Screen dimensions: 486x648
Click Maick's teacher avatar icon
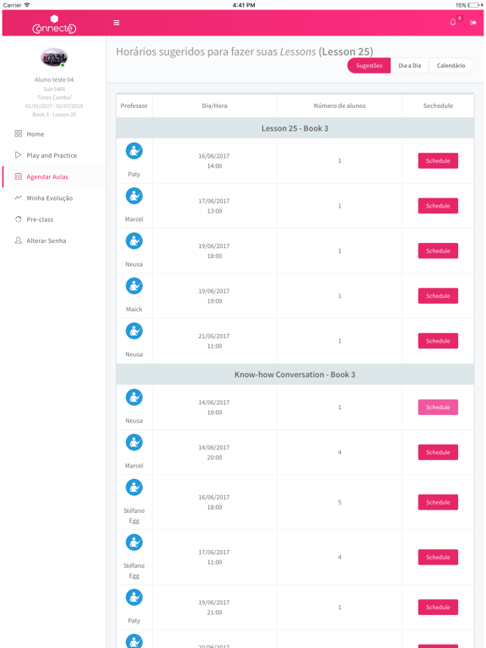tap(134, 286)
